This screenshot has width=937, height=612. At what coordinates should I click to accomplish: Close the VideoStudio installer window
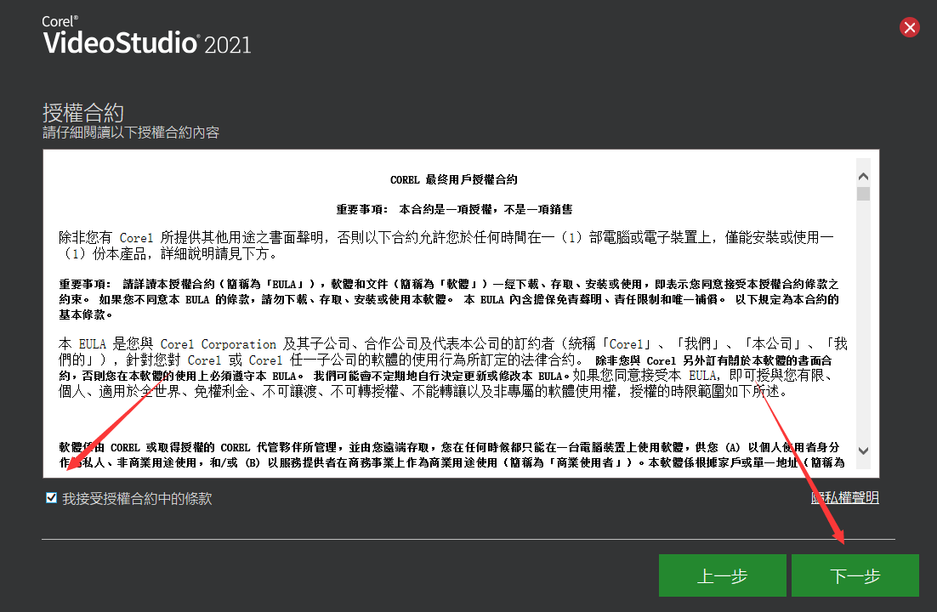point(910,27)
